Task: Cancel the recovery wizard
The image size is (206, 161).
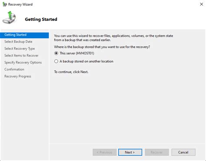Action: [x=183, y=152]
